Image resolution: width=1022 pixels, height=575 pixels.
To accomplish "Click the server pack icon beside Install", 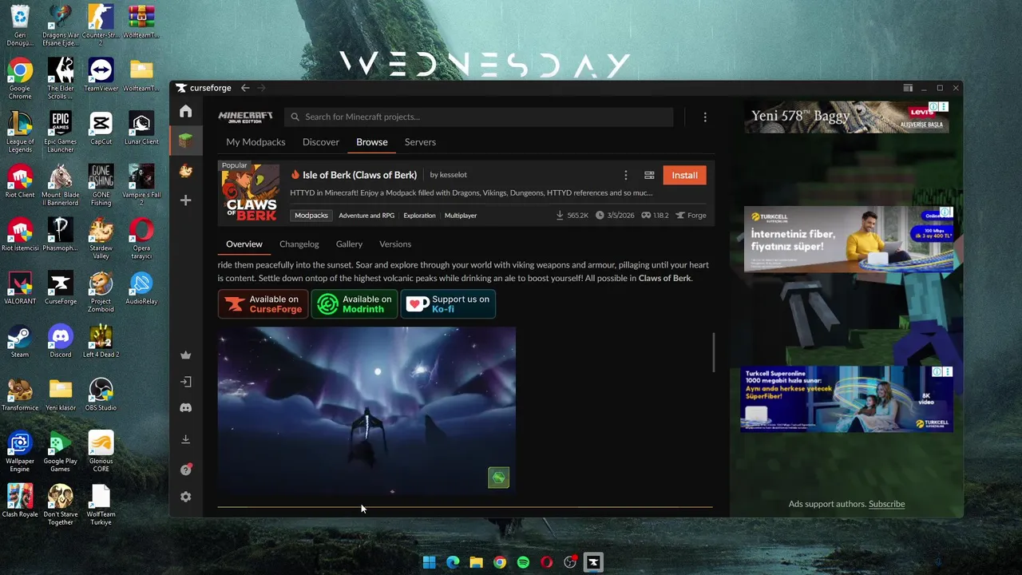I will click(649, 175).
